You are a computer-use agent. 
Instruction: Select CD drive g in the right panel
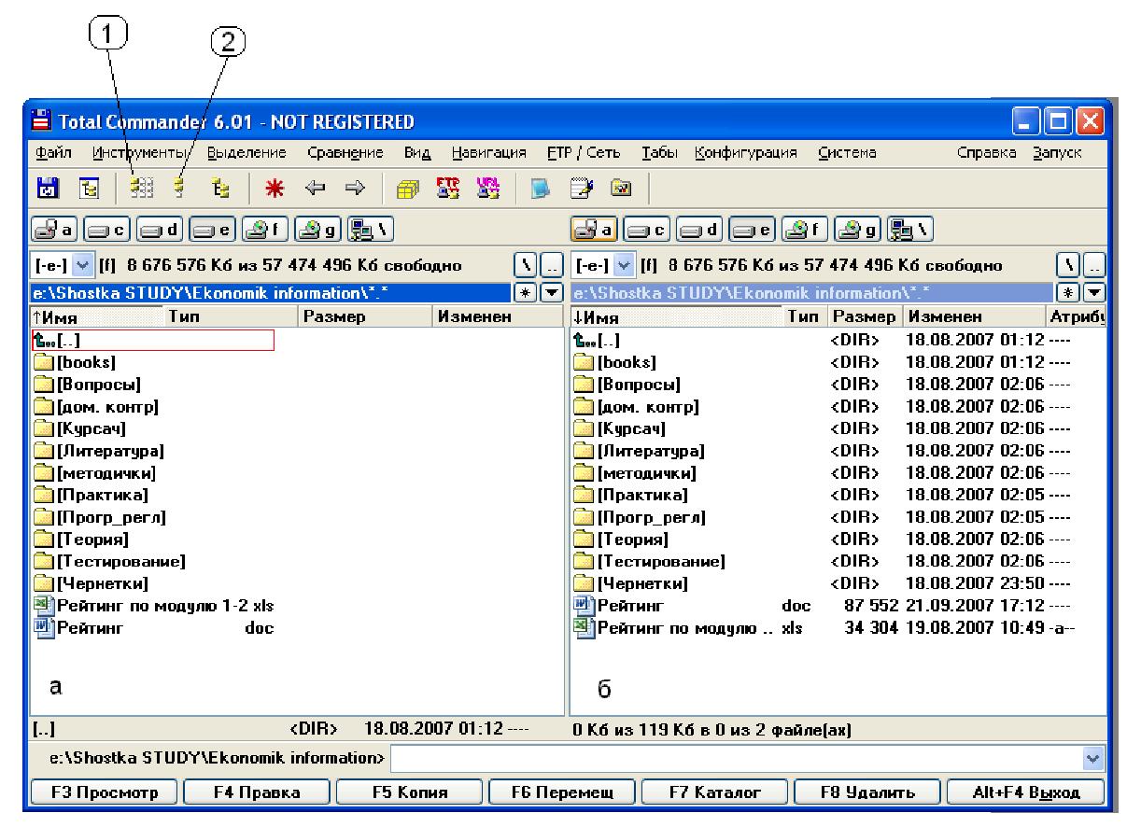859,228
